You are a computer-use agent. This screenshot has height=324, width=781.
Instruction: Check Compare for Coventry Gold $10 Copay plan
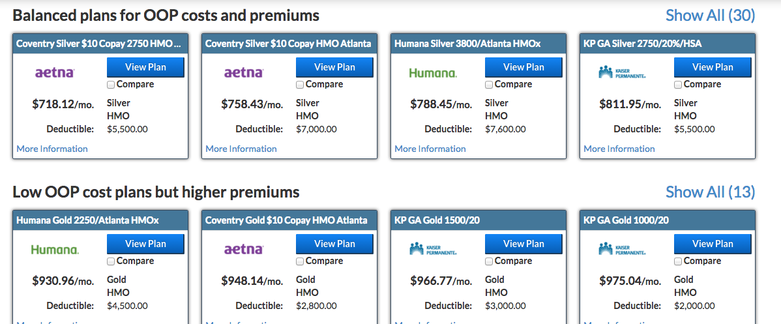(x=300, y=261)
